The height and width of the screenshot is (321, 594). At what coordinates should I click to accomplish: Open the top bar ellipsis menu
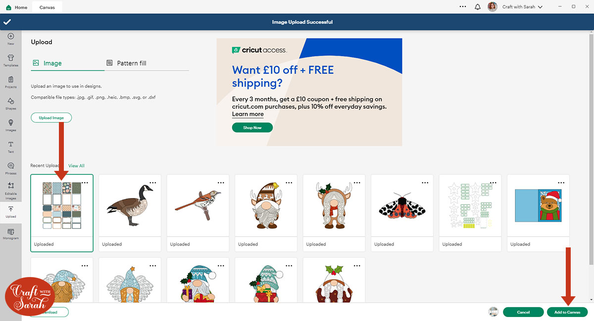click(x=463, y=7)
